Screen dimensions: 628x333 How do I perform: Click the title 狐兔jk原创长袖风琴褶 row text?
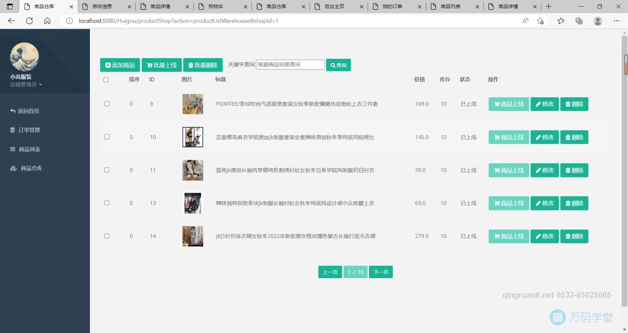coord(295,170)
